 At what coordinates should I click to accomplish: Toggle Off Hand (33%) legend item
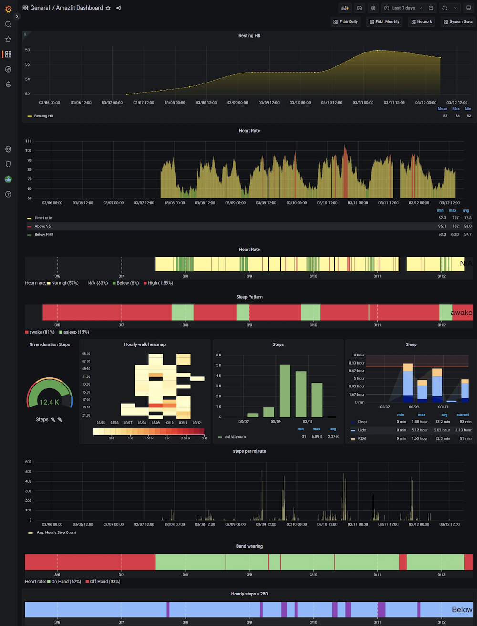point(103,582)
